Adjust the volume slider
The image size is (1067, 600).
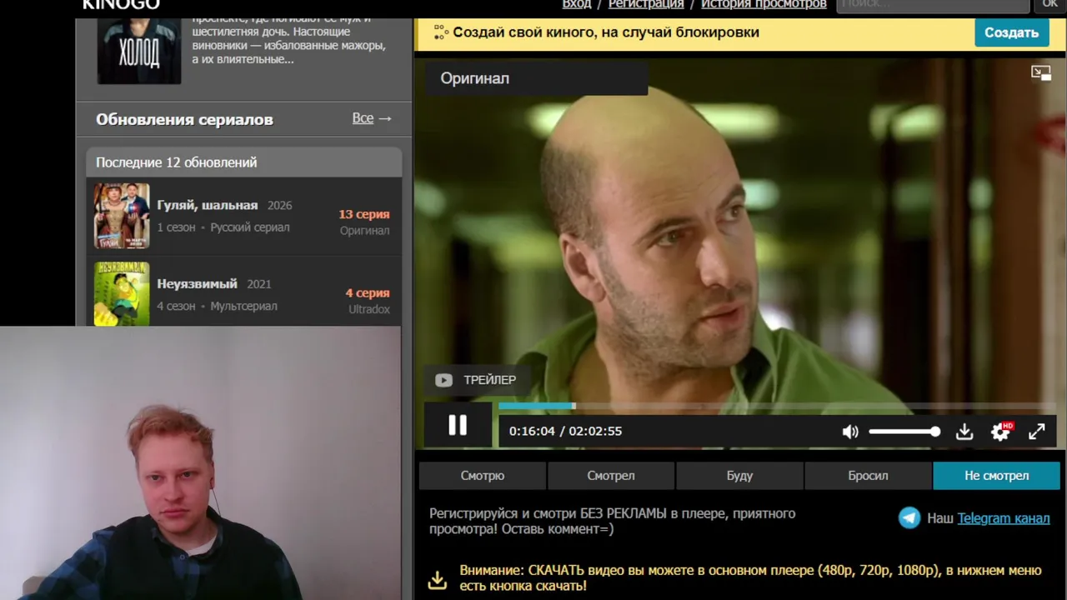coord(904,432)
